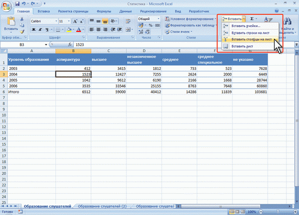Center text horizontally
The width and height of the screenshot is (299, 215).
pos(98,29)
